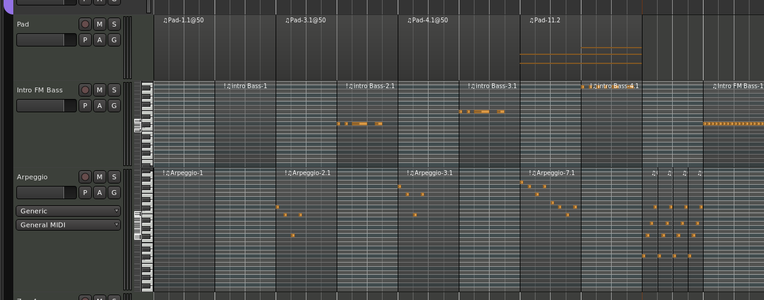Mute the Pad track
The height and width of the screenshot is (300, 764).
coord(100,24)
